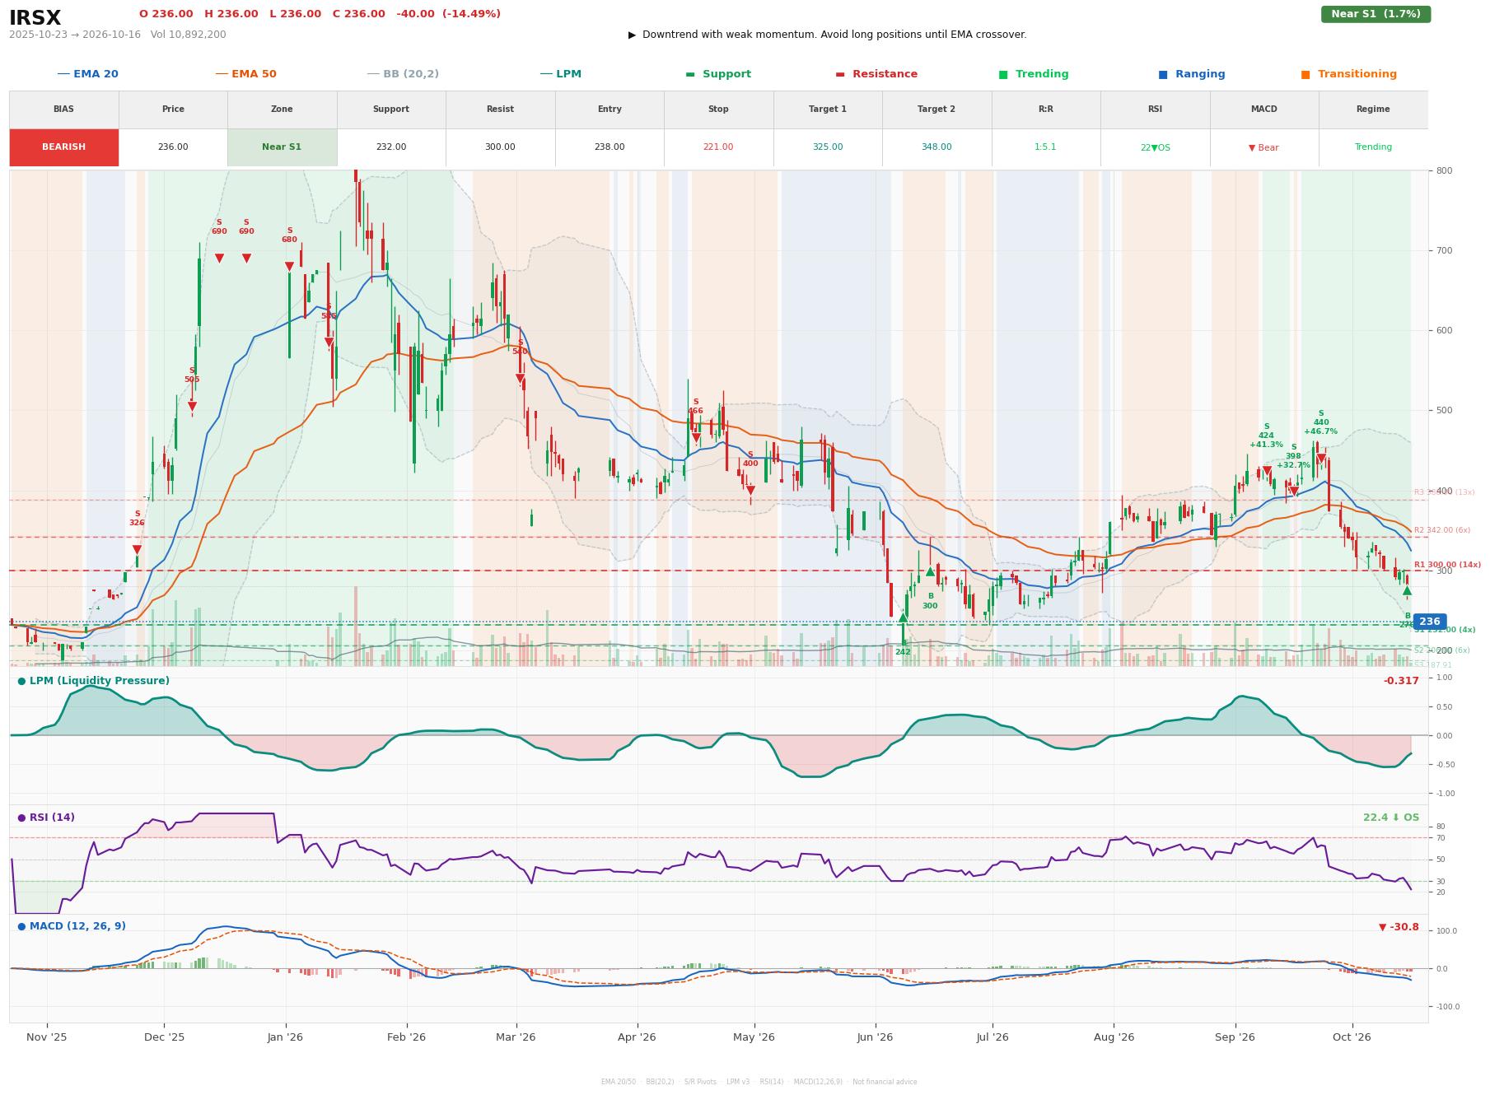The image size is (1490, 1095).
Task: Select the EMA 50 legend entry
Action: 245,74
